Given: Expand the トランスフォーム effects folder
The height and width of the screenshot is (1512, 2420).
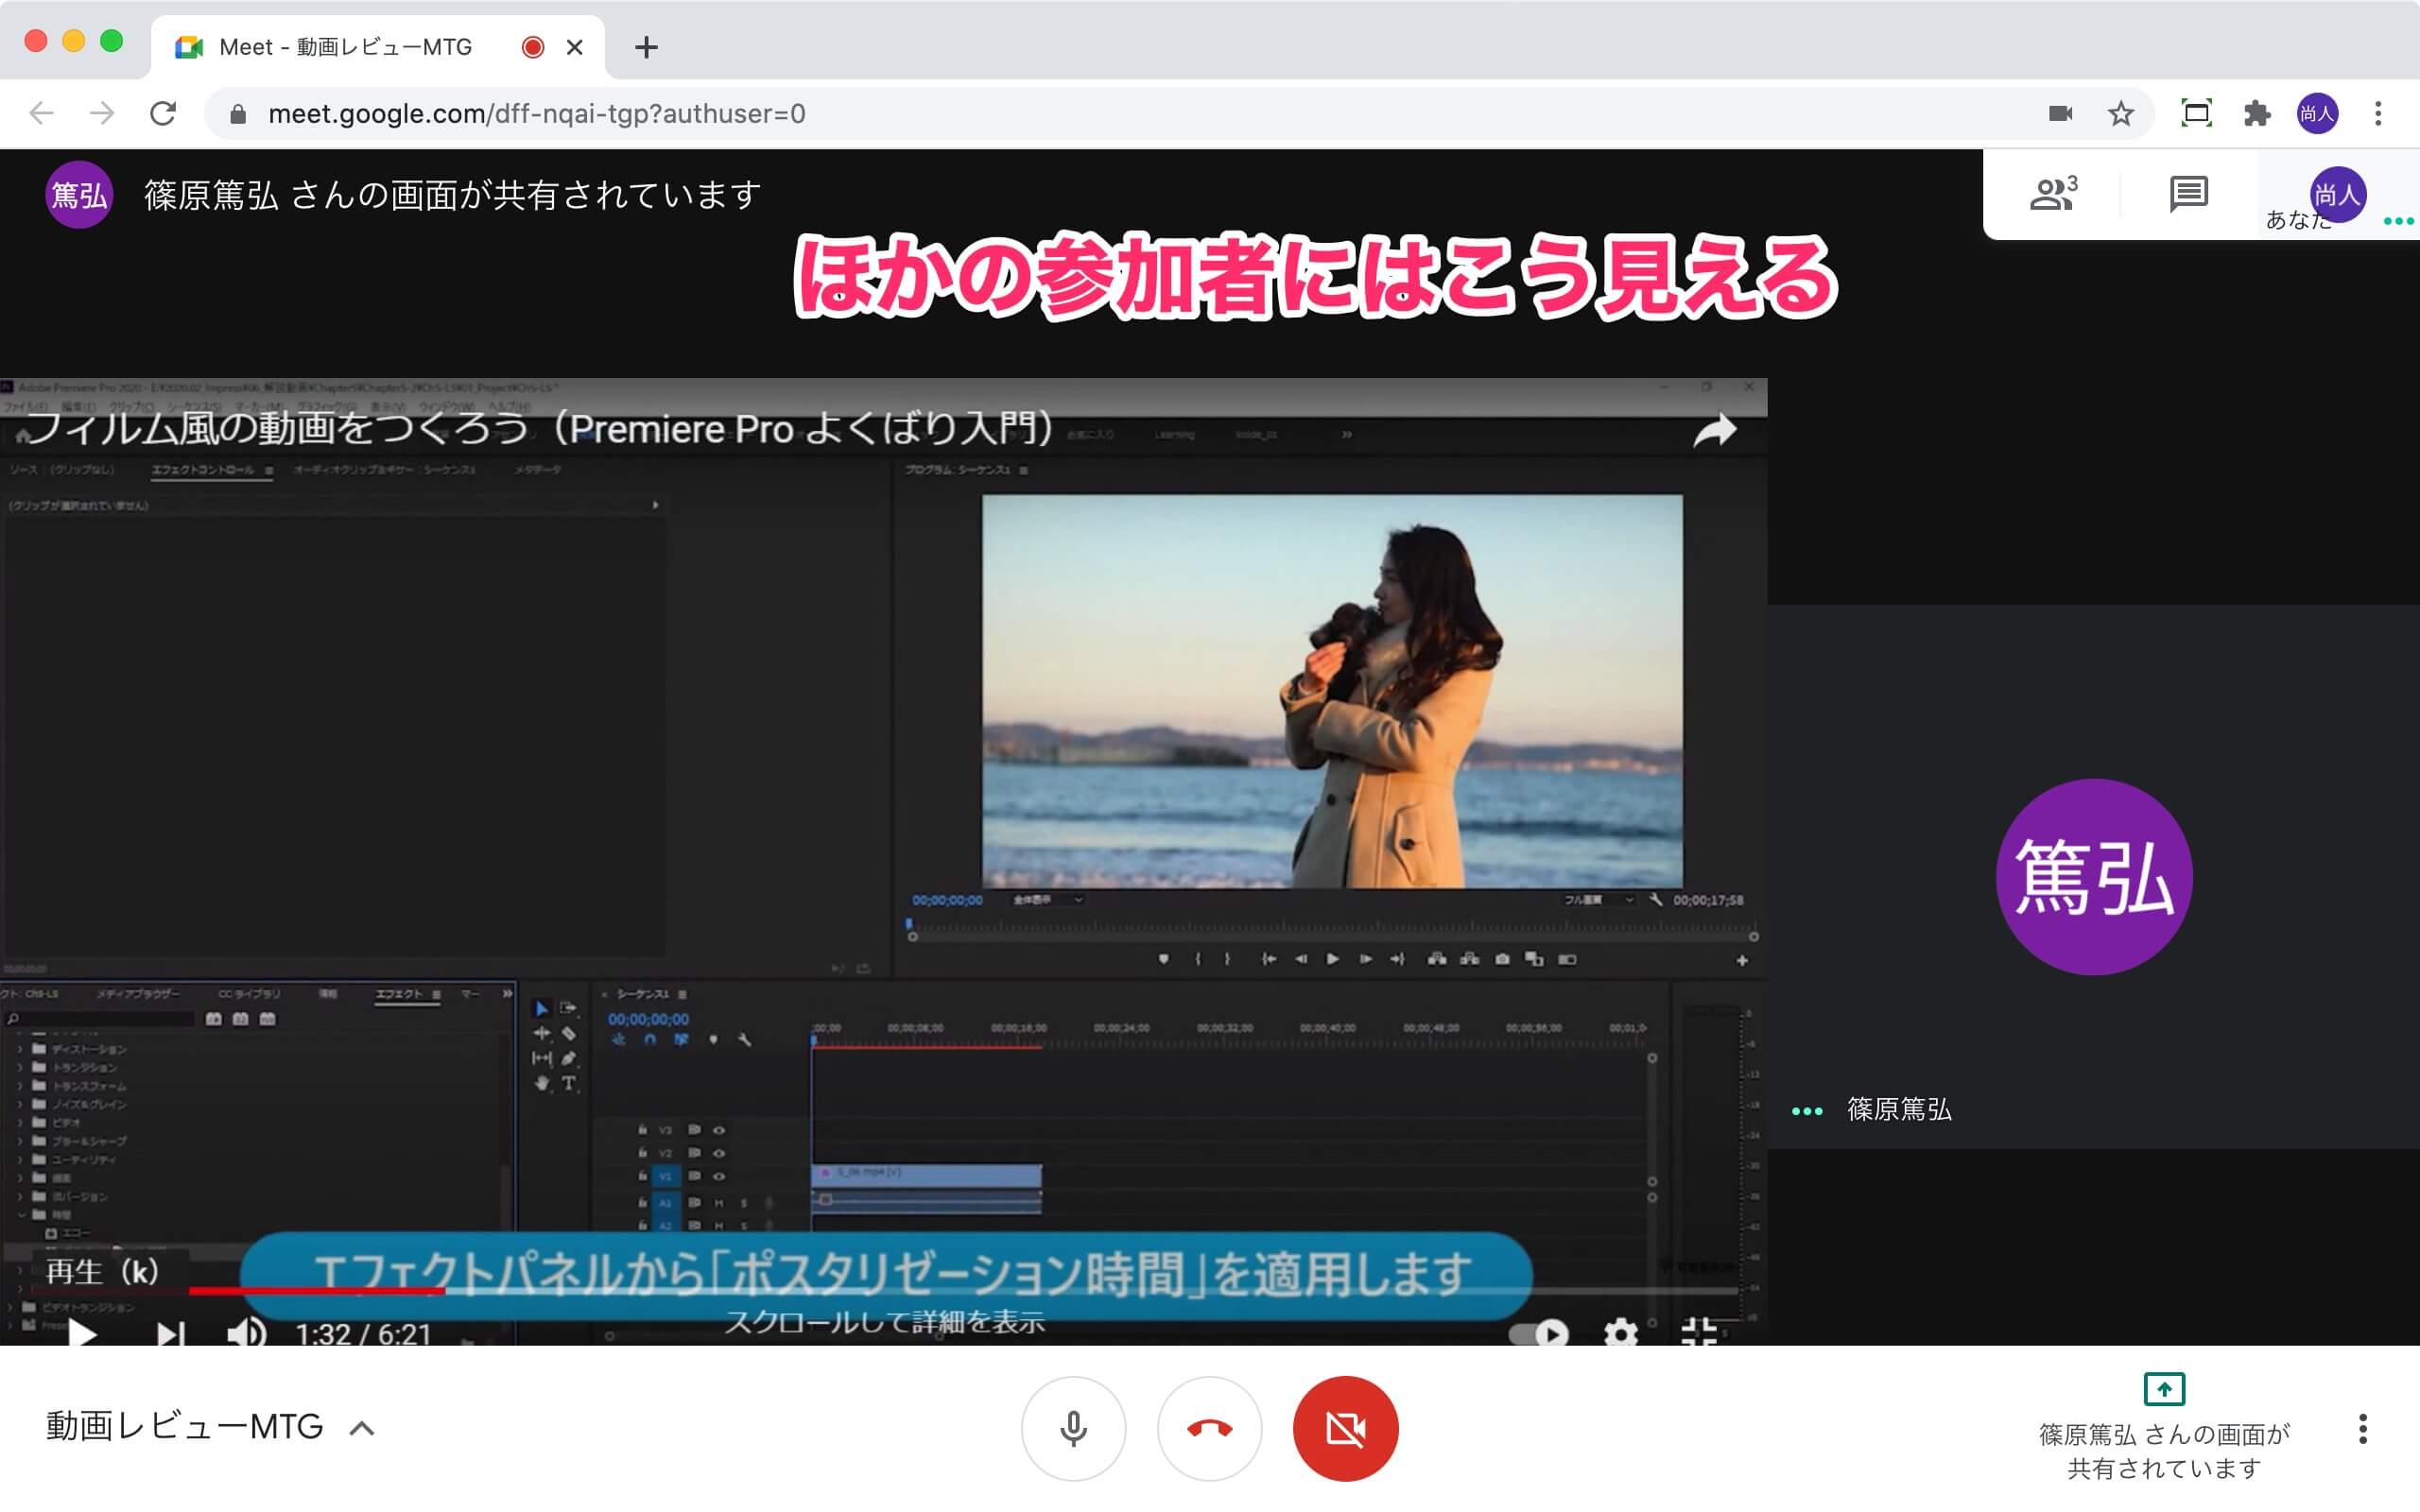Looking at the screenshot, I should (19, 1086).
